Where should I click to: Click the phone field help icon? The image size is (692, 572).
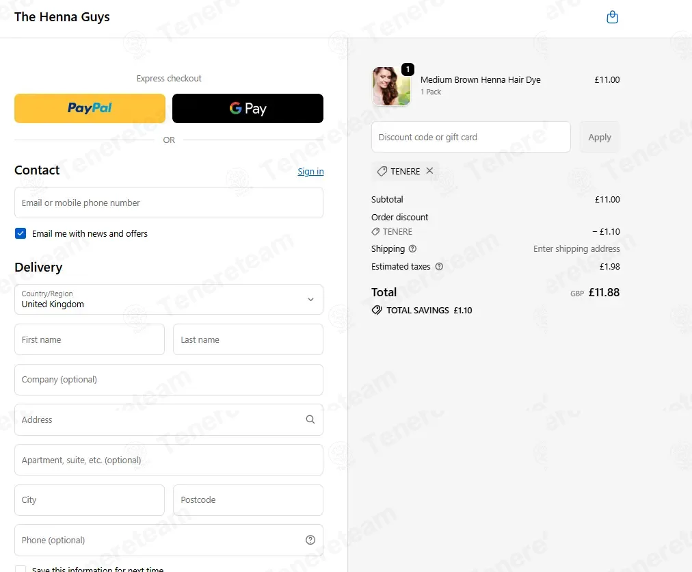(x=310, y=540)
